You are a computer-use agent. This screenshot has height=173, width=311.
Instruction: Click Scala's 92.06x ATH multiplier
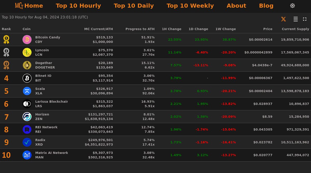149,93
